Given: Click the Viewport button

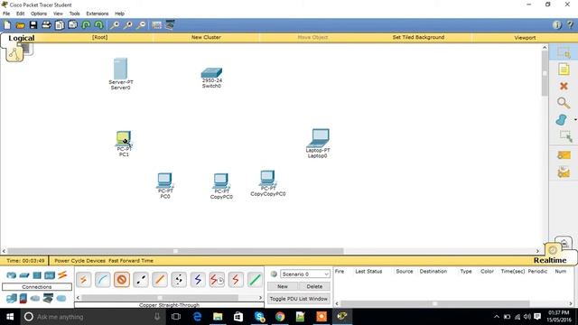Looking at the screenshot, I should click(x=525, y=38).
